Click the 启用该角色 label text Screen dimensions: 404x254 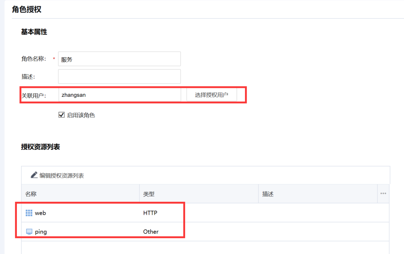[81, 115]
